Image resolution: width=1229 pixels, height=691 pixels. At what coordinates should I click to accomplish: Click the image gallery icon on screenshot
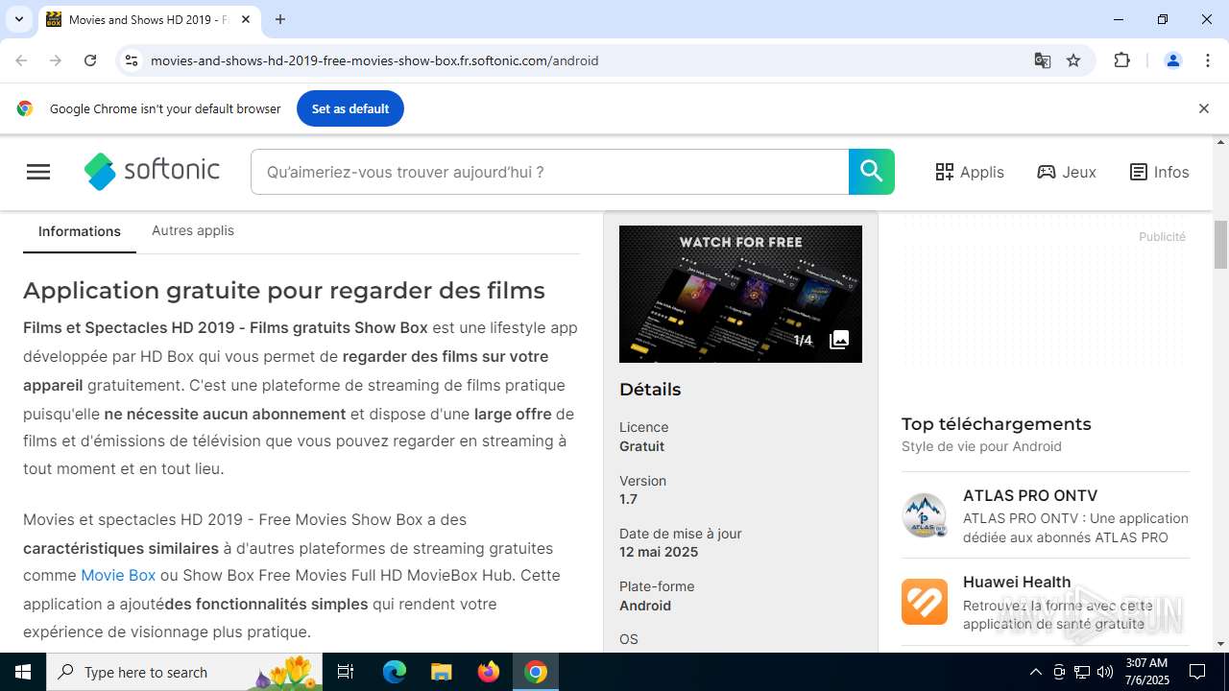(x=839, y=340)
